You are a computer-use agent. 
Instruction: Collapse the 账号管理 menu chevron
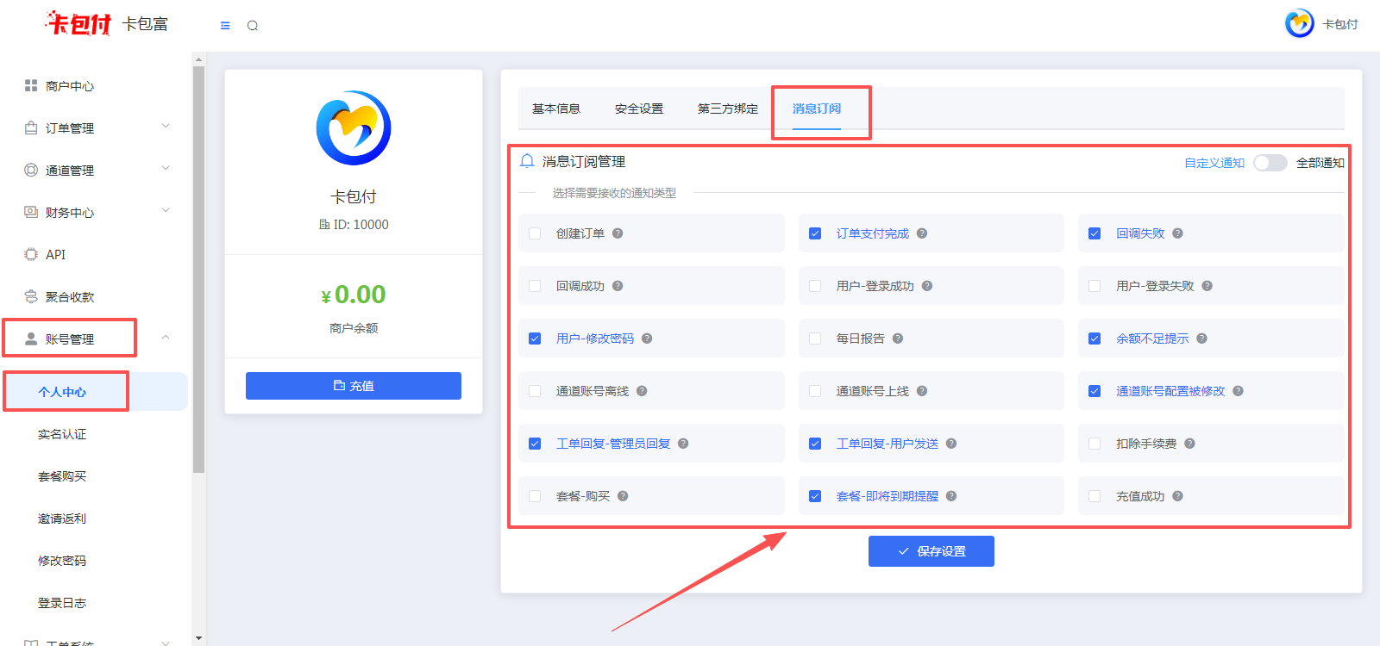(x=166, y=338)
